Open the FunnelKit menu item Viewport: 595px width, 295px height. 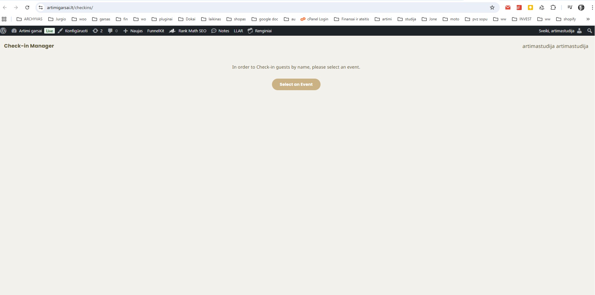(156, 31)
